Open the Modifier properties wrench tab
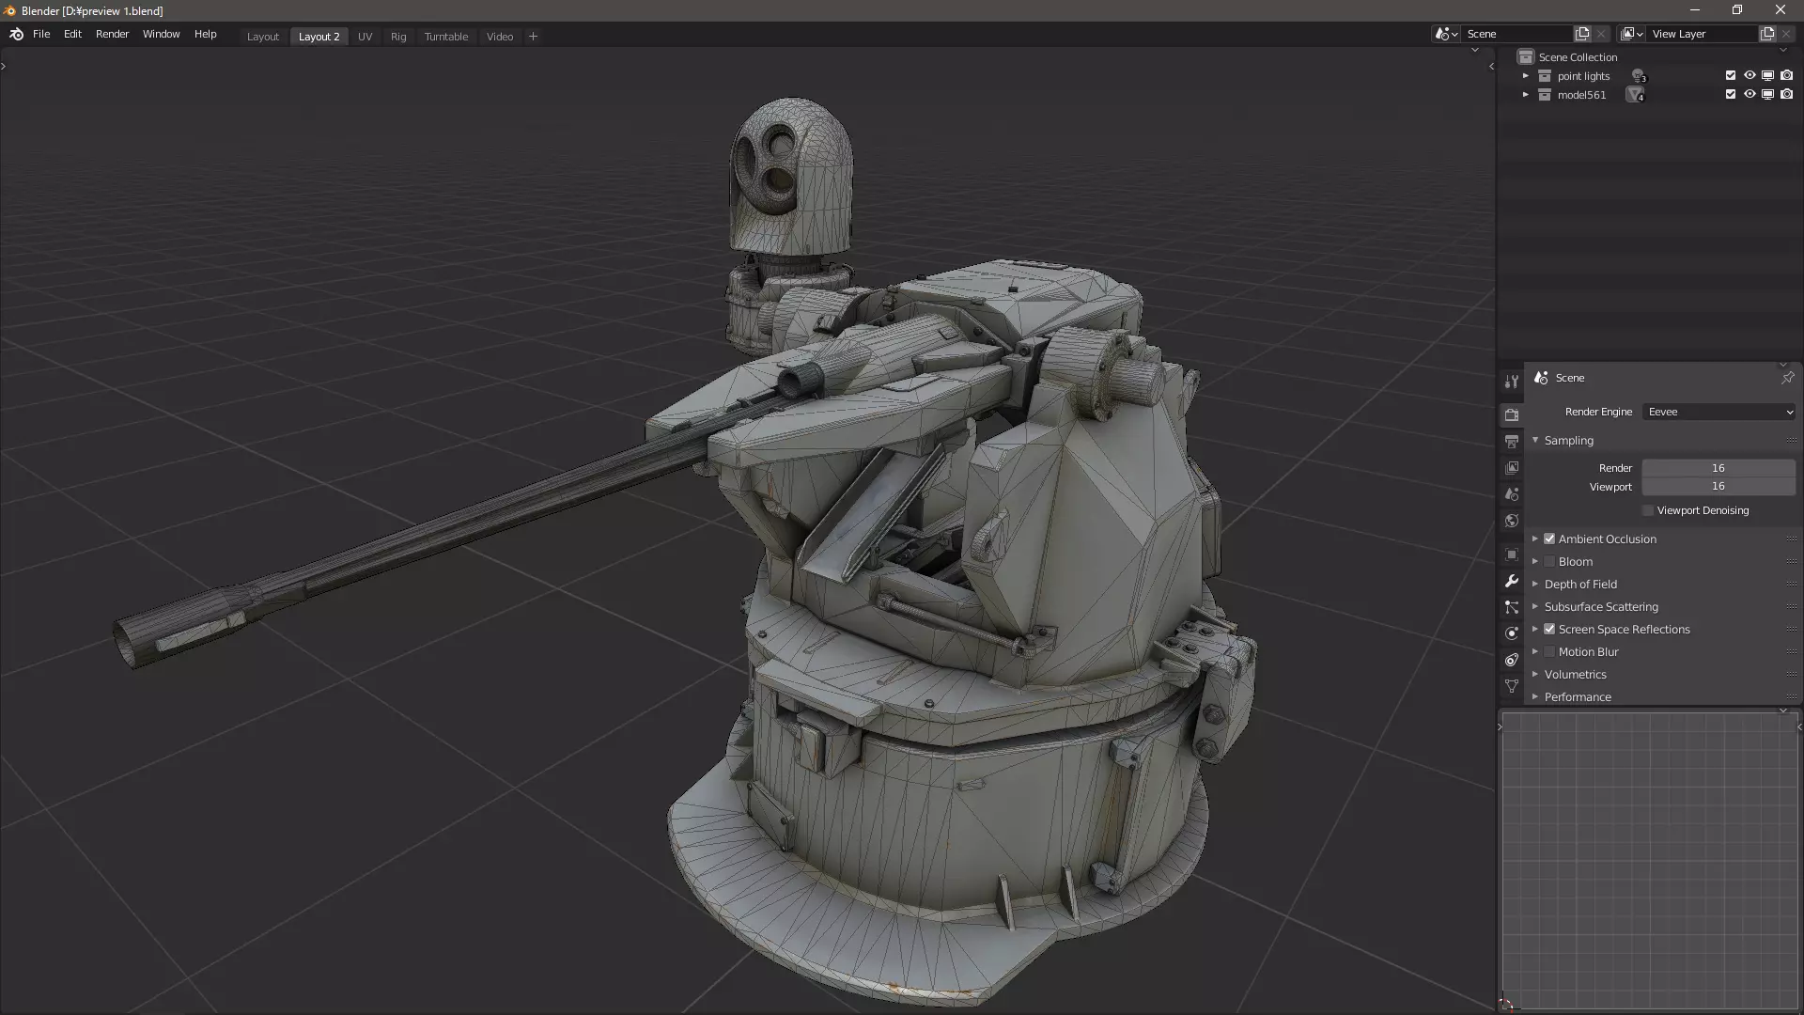Image resolution: width=1804 pixels, height=1015 pixels. tap(1511, 581)
